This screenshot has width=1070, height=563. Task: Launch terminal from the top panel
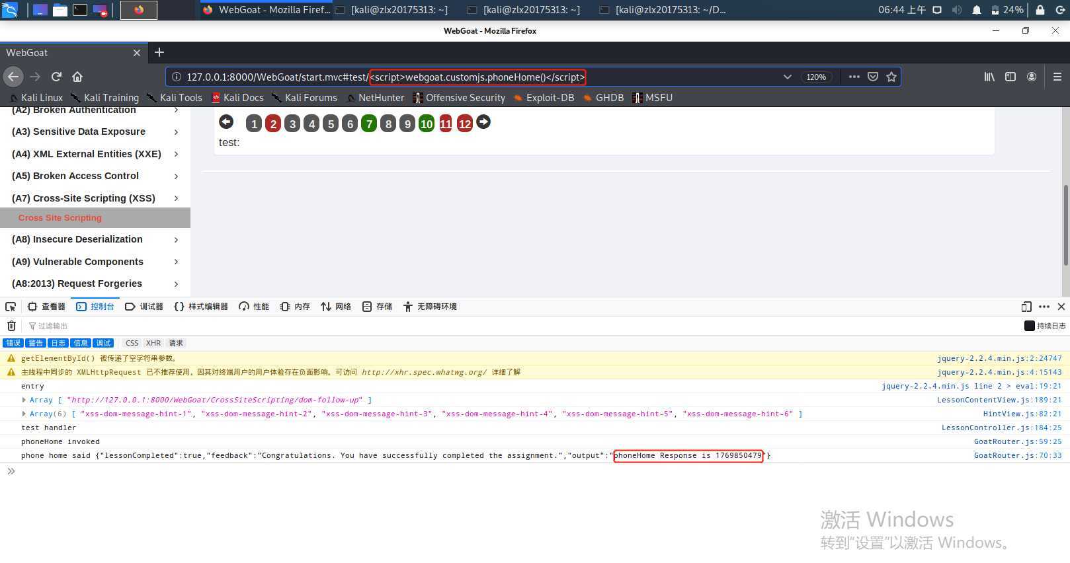click(80, 10)
